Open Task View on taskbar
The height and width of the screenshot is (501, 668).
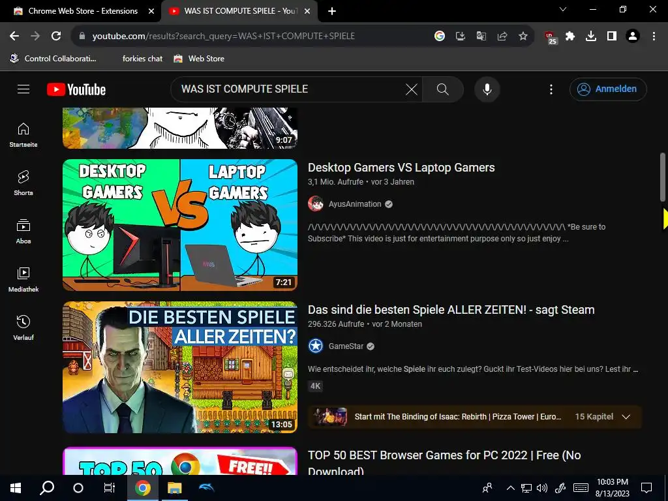click(x=110, y=488)
